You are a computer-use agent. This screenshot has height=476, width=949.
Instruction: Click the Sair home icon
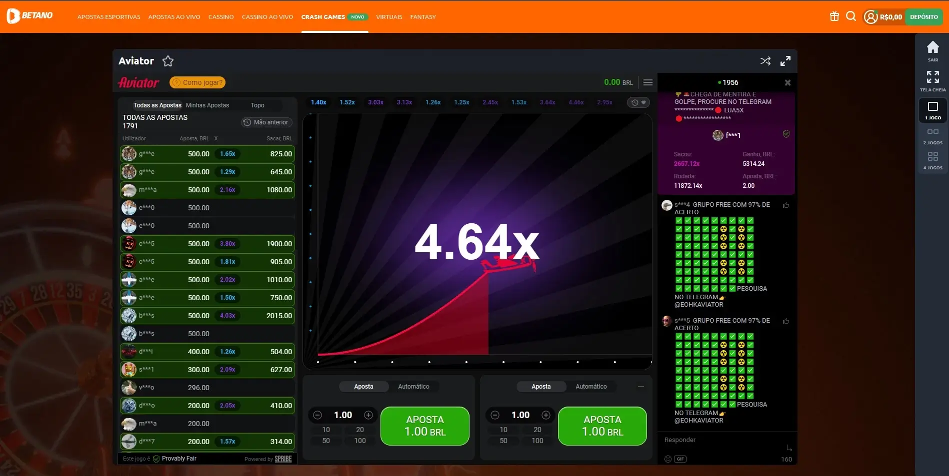point(933,50)
